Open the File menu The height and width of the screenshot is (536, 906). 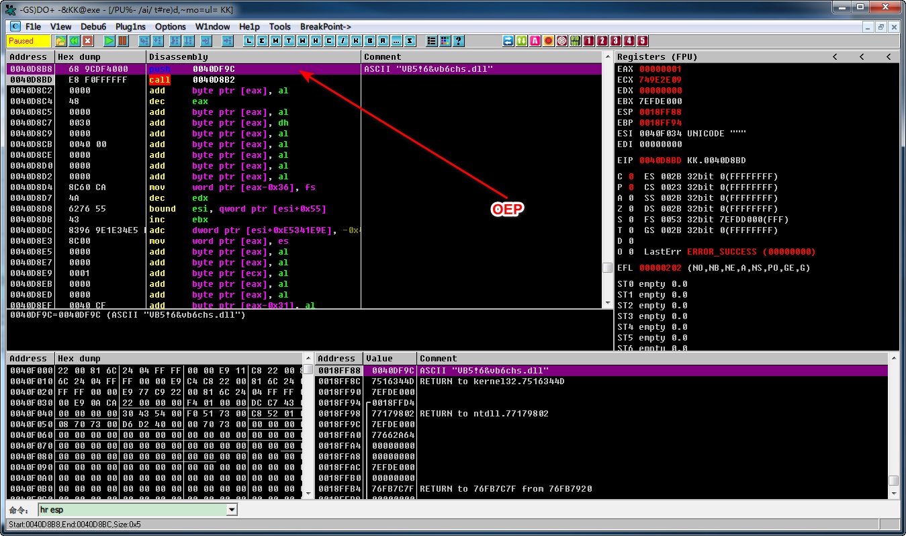33,27
